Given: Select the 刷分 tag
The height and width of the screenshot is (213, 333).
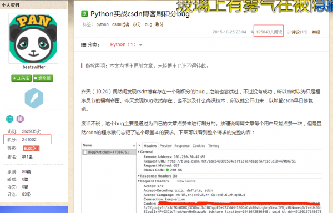Looking at the screenshot, I should (x=159, y=24).
